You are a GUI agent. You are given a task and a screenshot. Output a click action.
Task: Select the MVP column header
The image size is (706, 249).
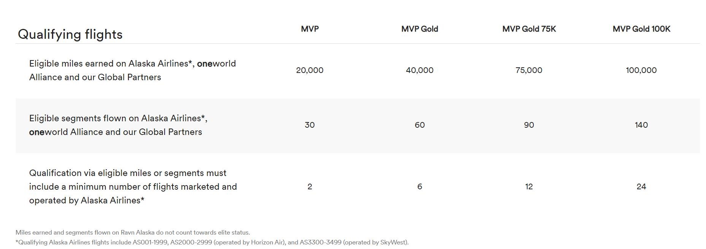click(310, 29)
